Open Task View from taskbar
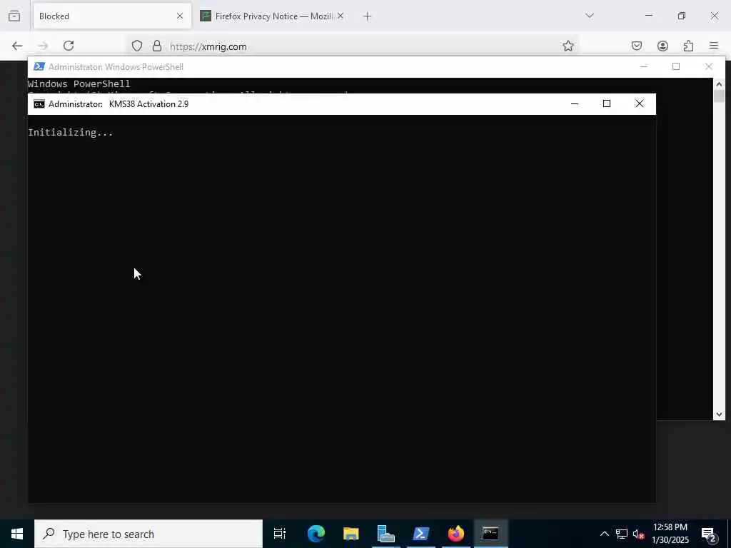The width and height of the screenshot is (731, 548). pyautogui.click(x=280, y=534)
